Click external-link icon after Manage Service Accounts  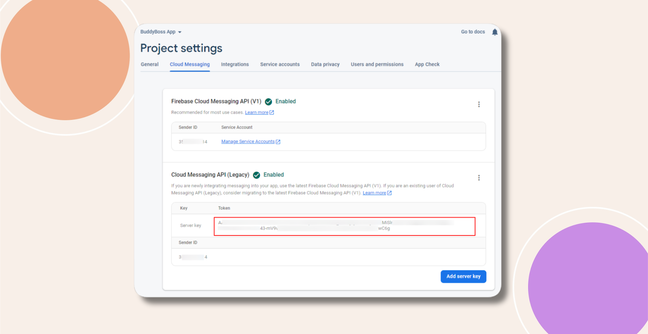point(278,142)
